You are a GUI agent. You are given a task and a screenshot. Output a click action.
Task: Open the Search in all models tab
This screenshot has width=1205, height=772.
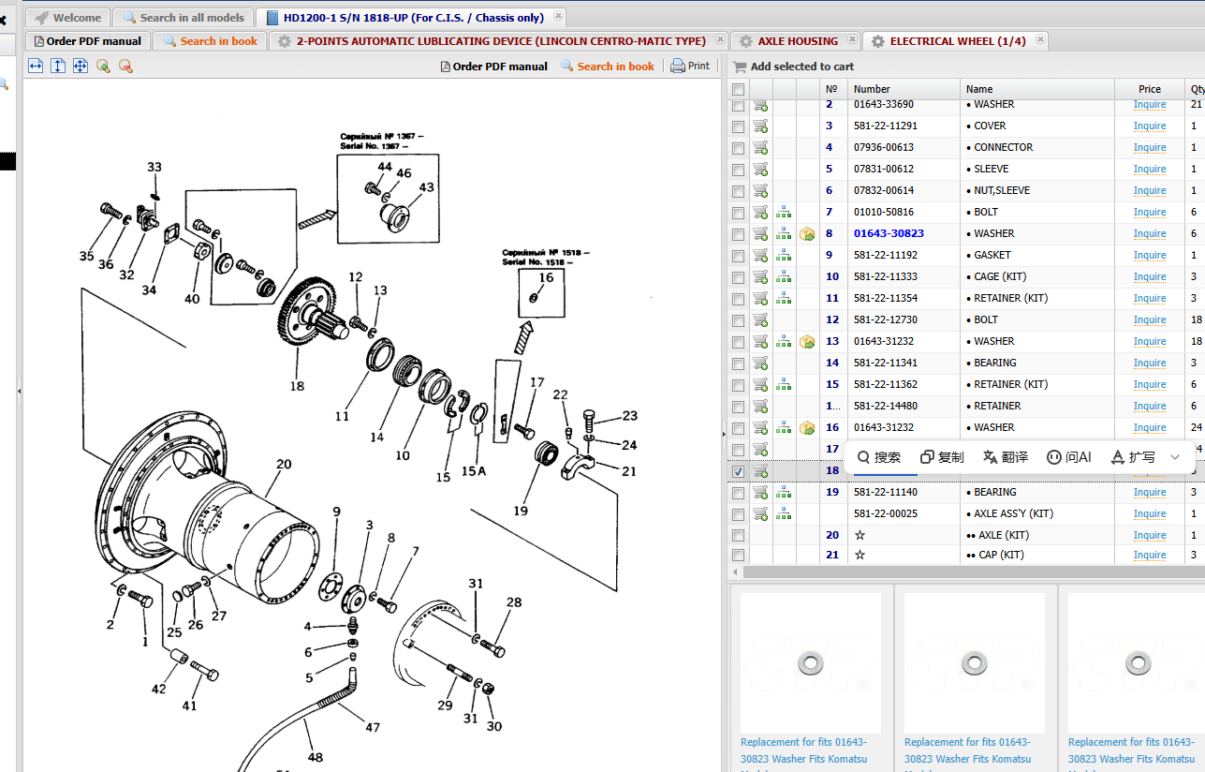pos(184,18)
